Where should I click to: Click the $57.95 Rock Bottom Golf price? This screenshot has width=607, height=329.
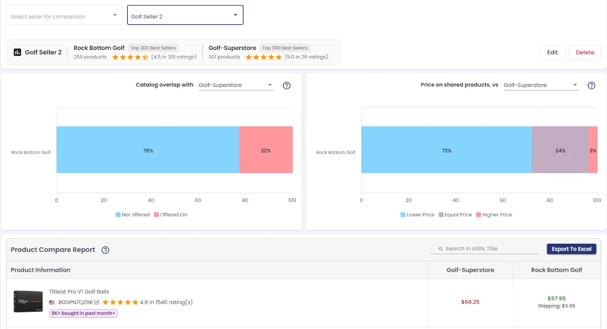pos(557,298)
